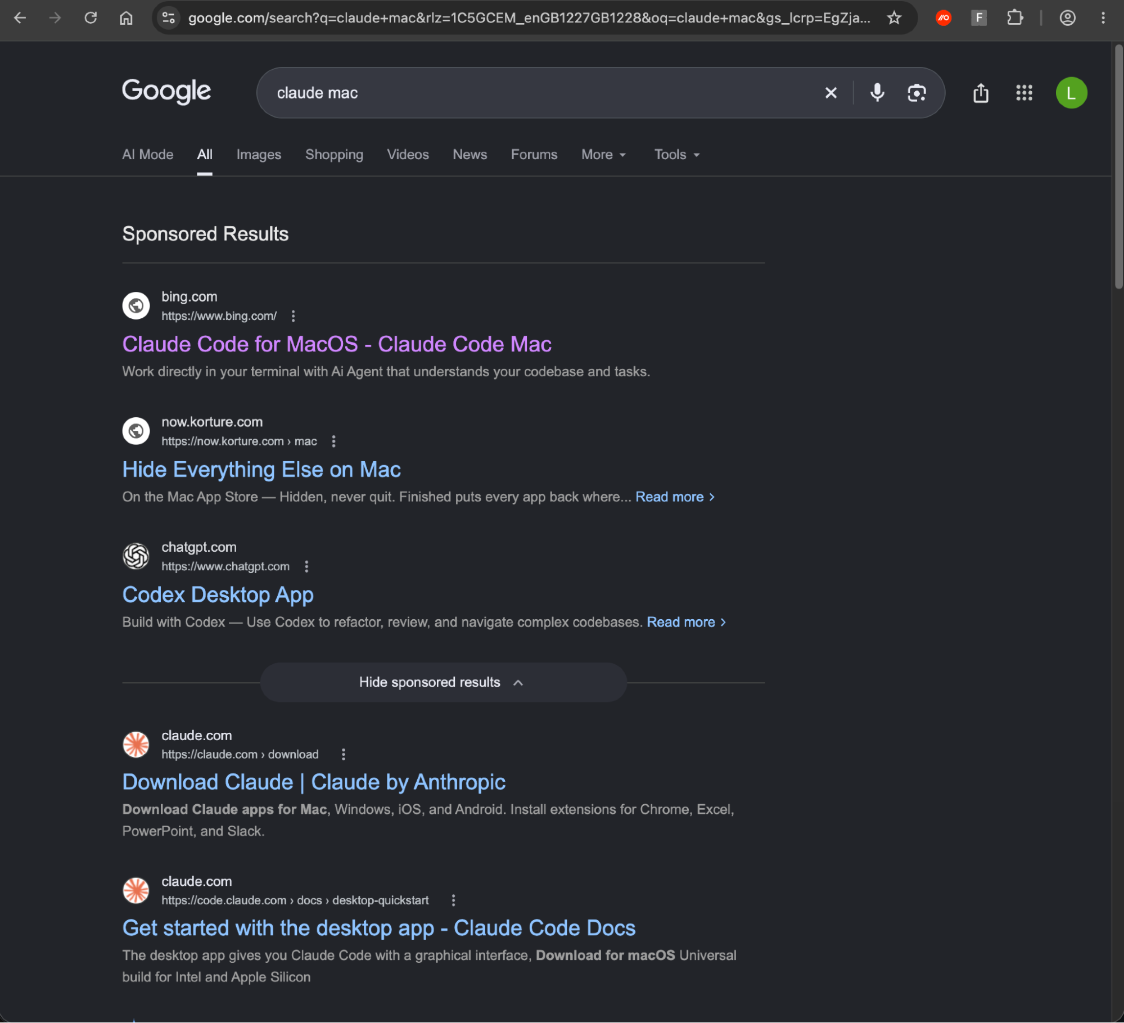
Task: Open options dots for claude.com download result
Action: (344, 754)
